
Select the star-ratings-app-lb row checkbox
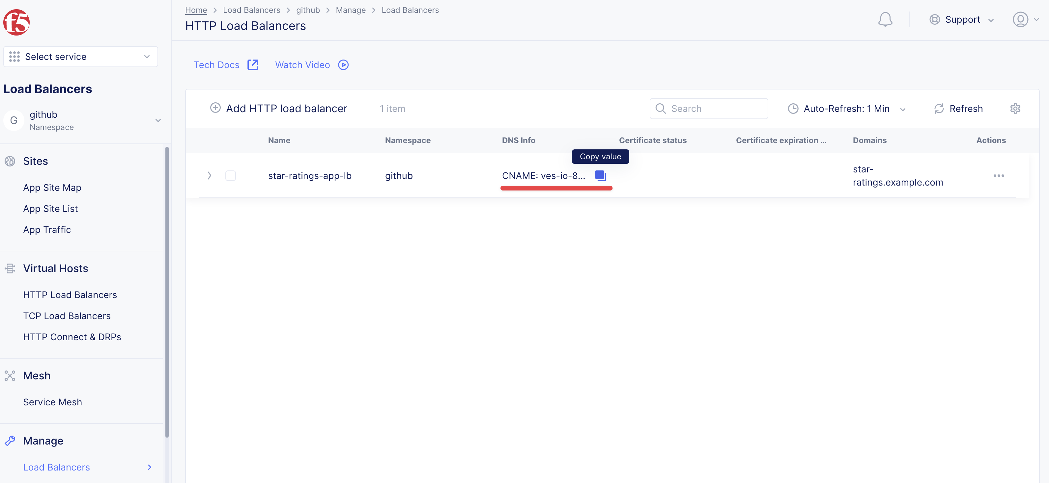[231, 176]
